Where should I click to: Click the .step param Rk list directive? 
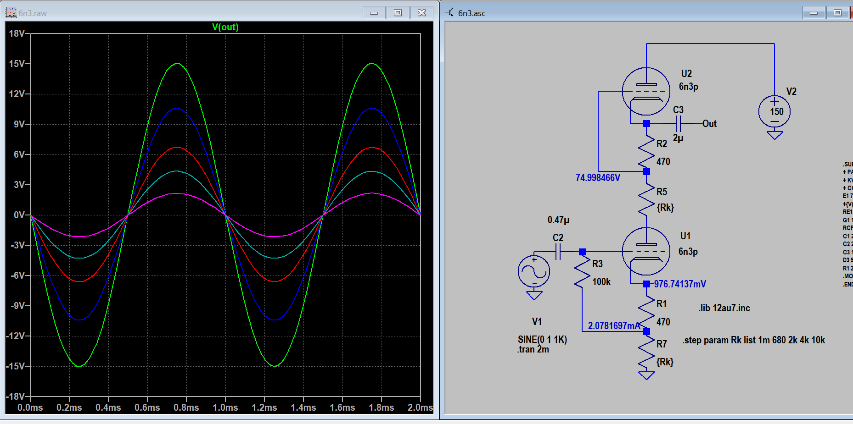(x=753, y=340)
